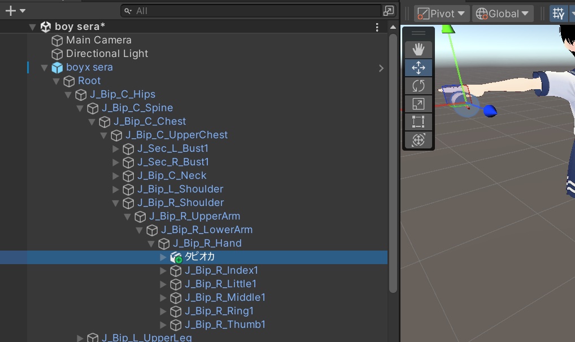Expand J_Sec_L_Bust1
The width and height of the screenshot is (575, 342).
coord(116,149)
